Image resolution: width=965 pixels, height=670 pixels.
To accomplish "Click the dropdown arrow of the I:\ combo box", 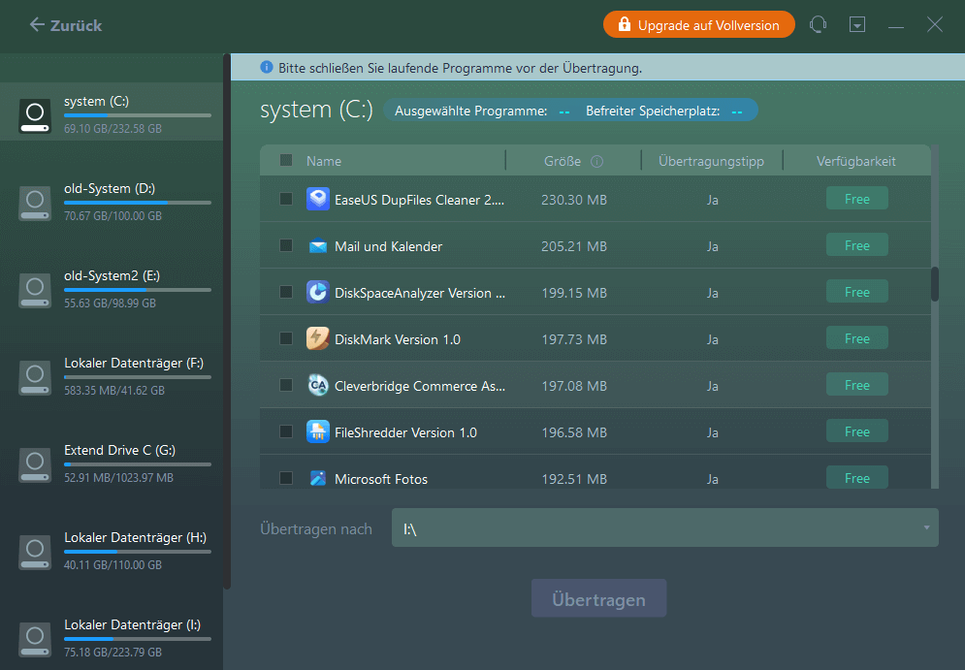I will [x=926, y=527].
